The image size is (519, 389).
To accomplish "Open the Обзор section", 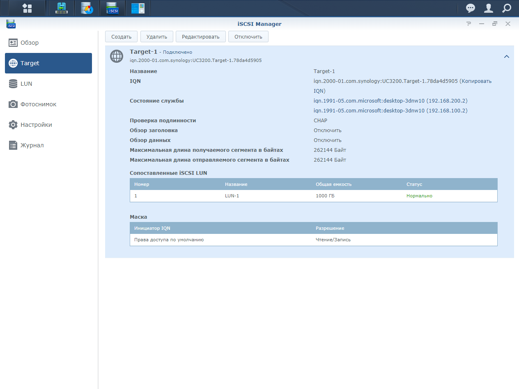I will [48, 43].
